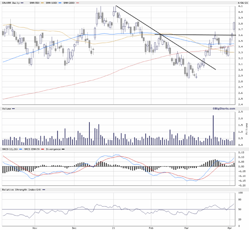The image size is (249, 230).
Task: Click the BigCharts.com watermark link
Action: click(223, 109)
